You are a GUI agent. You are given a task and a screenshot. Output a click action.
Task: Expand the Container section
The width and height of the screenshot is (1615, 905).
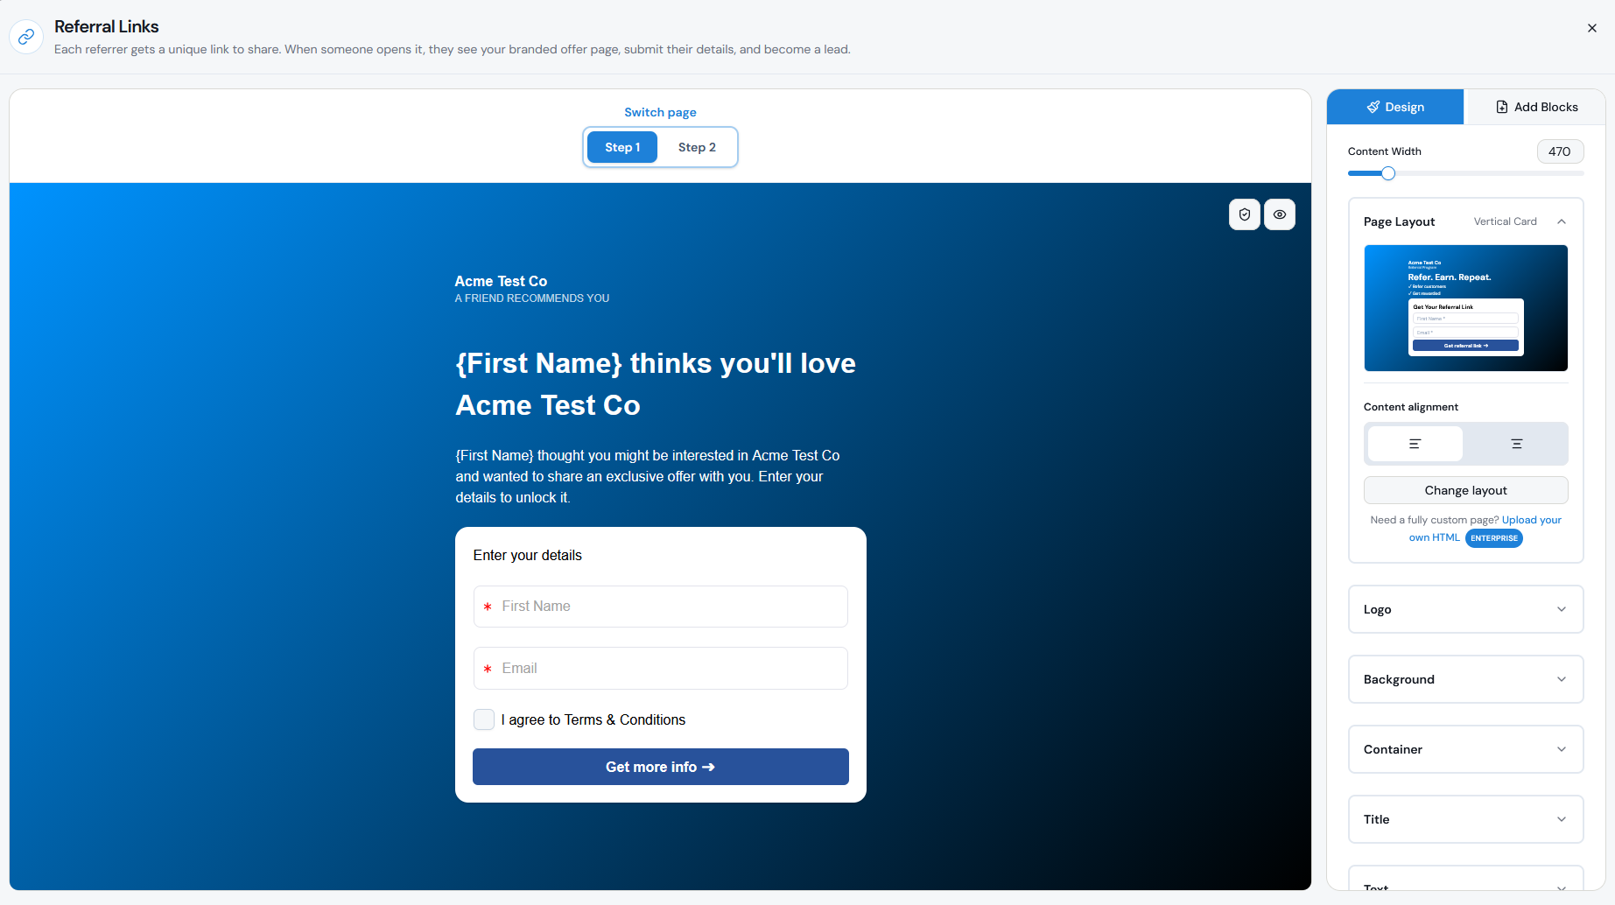[1465, 749]
